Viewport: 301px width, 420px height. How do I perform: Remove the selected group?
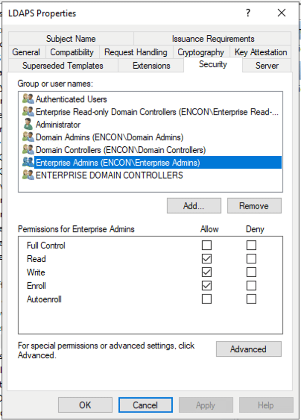(254, 206)
